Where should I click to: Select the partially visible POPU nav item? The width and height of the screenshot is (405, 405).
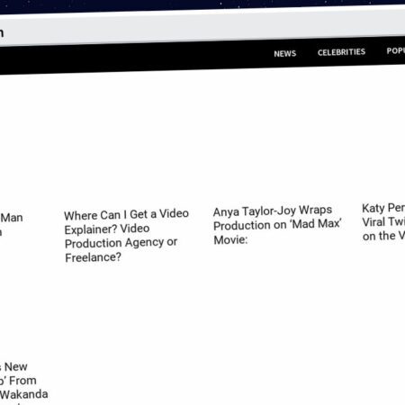point(396,50)
